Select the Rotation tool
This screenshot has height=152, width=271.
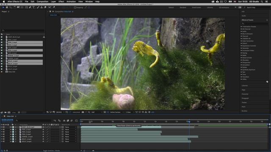tap(15, 8)
